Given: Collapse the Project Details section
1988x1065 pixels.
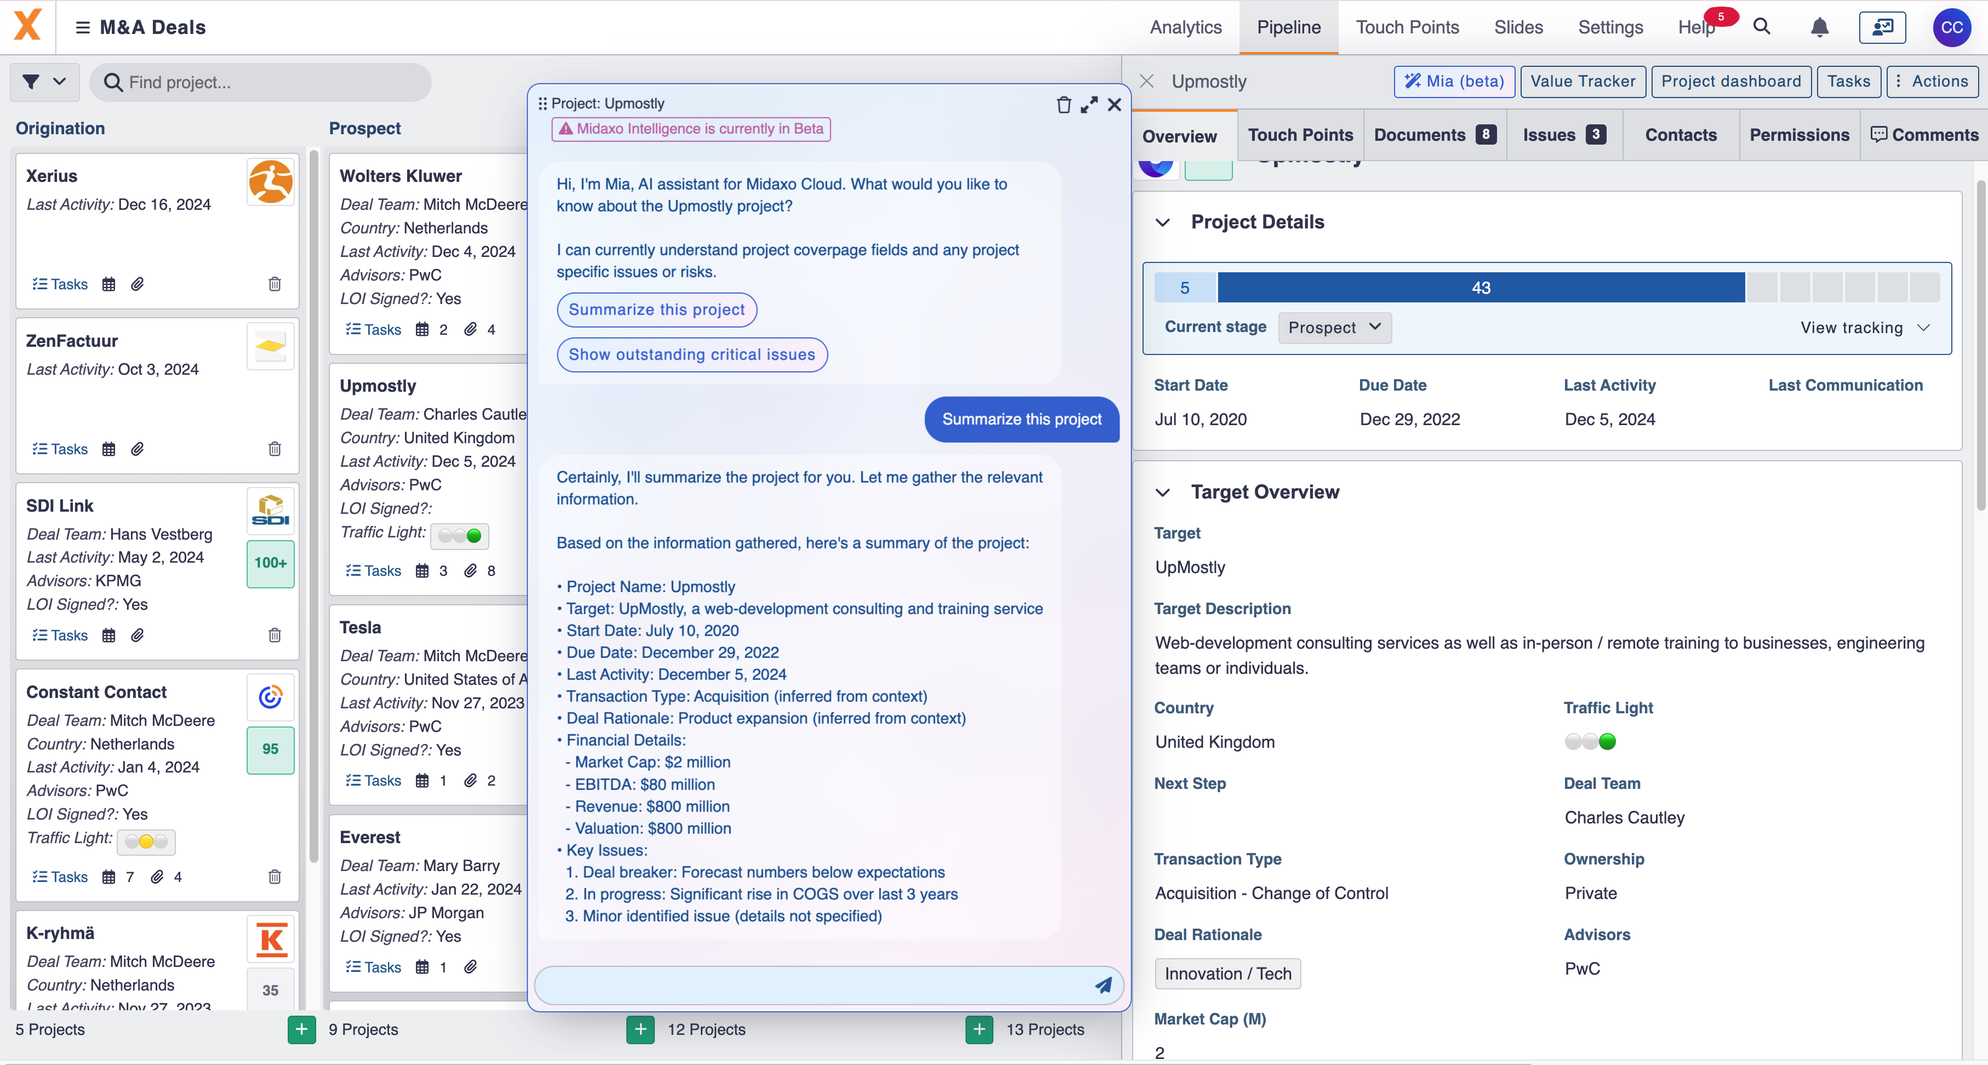Looking at the screenshot, I should click(x=1163, y=222).
